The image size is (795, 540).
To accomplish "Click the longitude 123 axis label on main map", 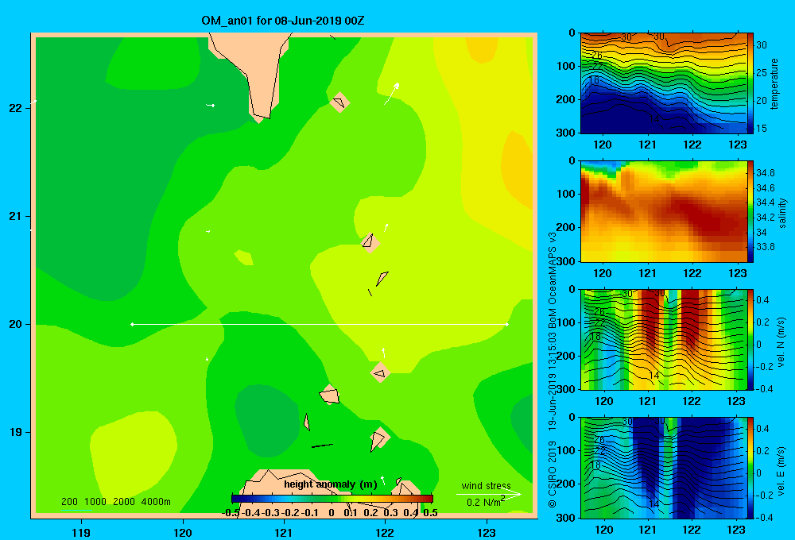I will 487,532.
